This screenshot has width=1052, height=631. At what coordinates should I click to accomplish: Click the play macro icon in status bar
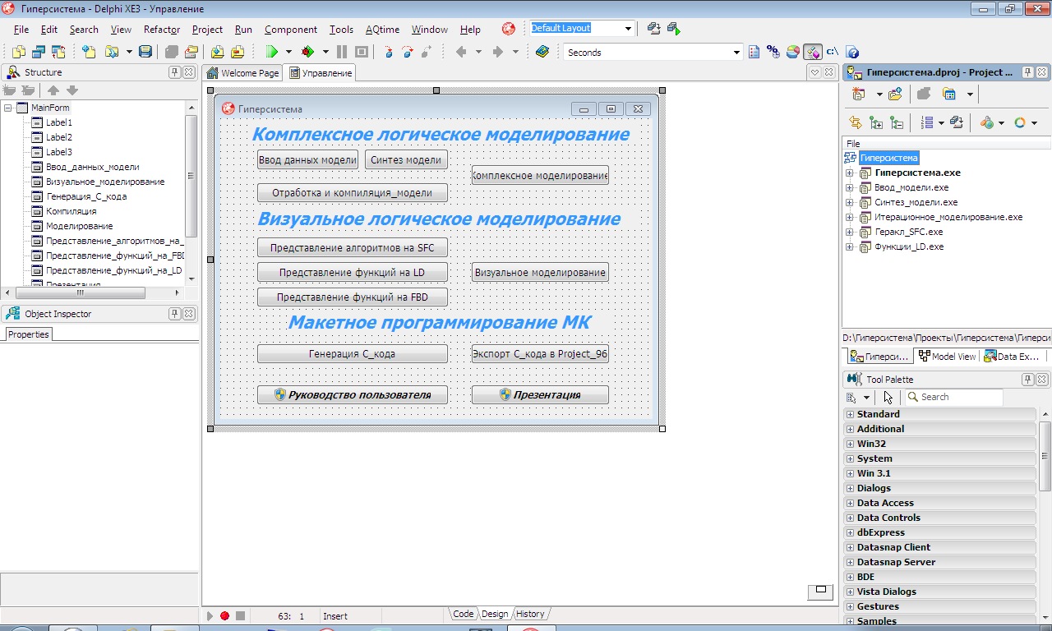(210, 615)
